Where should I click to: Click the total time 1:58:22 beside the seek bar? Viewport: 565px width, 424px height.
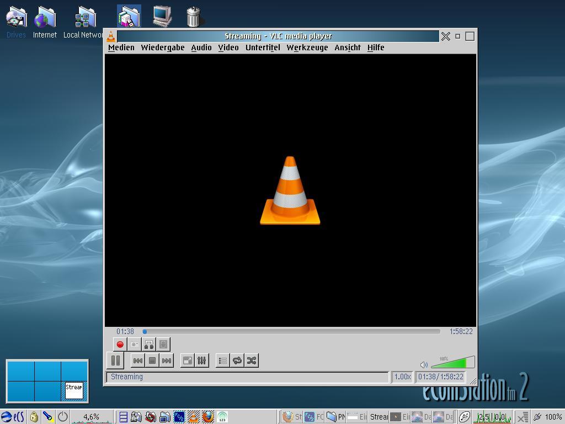461,331
